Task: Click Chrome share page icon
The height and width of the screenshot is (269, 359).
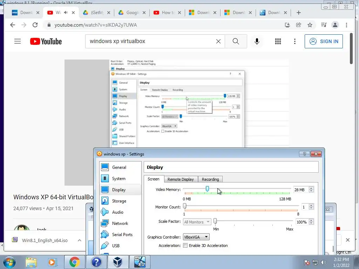Action: 299,25
